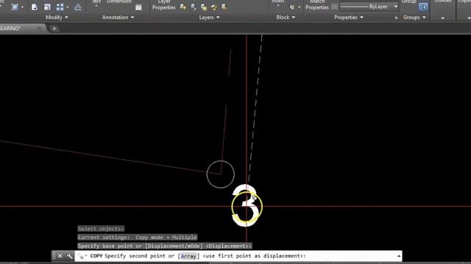Click the second layer tool icon in Layers panel
Viewport: 471px width, 264px height.
coord(193,7)
